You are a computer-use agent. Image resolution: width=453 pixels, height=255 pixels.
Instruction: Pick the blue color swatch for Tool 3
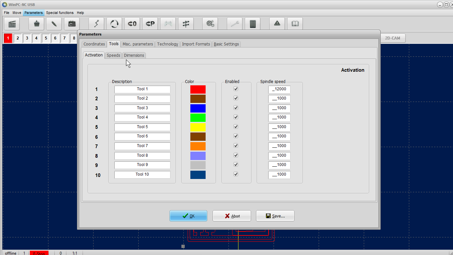(198, 108)
